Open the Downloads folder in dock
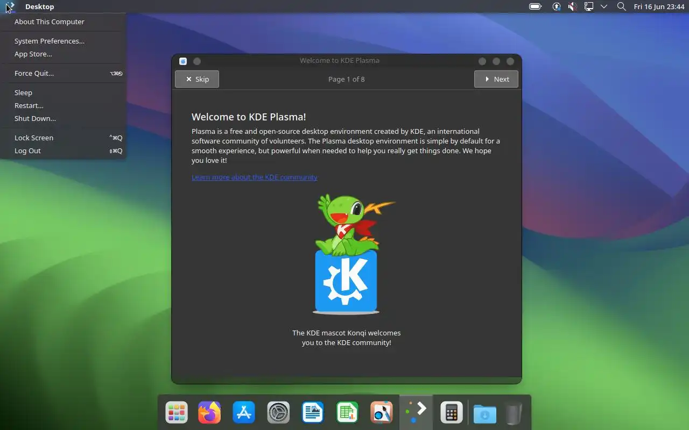 coord(485,413)
